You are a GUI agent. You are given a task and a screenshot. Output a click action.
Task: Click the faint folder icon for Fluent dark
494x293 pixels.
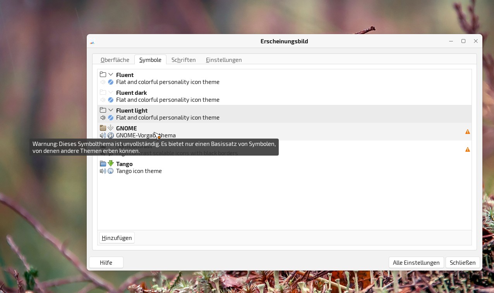(x=103, y=92)
